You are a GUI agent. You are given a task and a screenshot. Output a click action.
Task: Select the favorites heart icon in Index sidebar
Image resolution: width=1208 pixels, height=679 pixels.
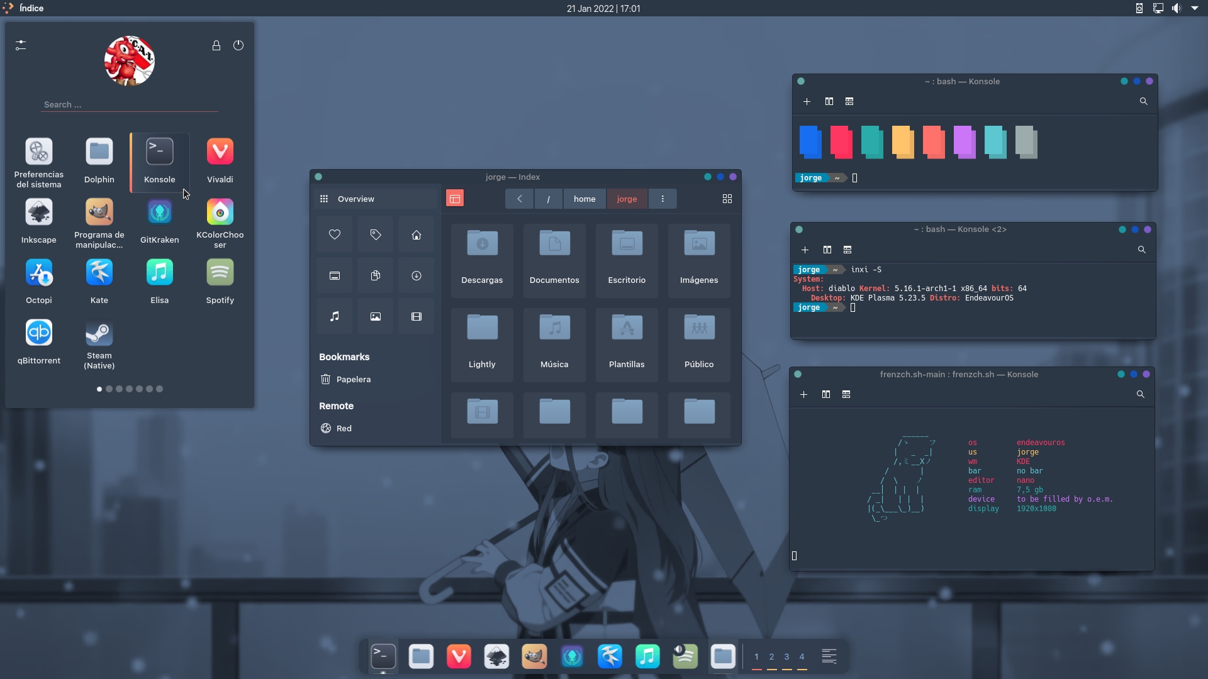pos(334,234)
